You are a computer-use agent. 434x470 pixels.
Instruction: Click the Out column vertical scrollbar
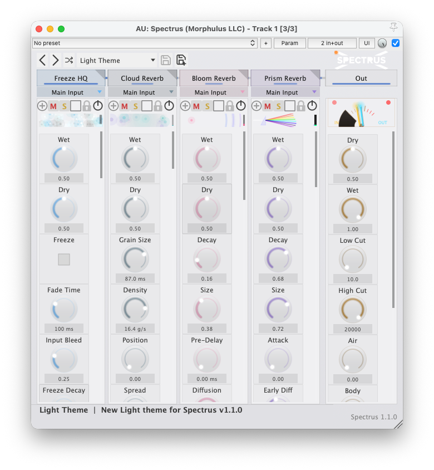(x=393, y=219)
